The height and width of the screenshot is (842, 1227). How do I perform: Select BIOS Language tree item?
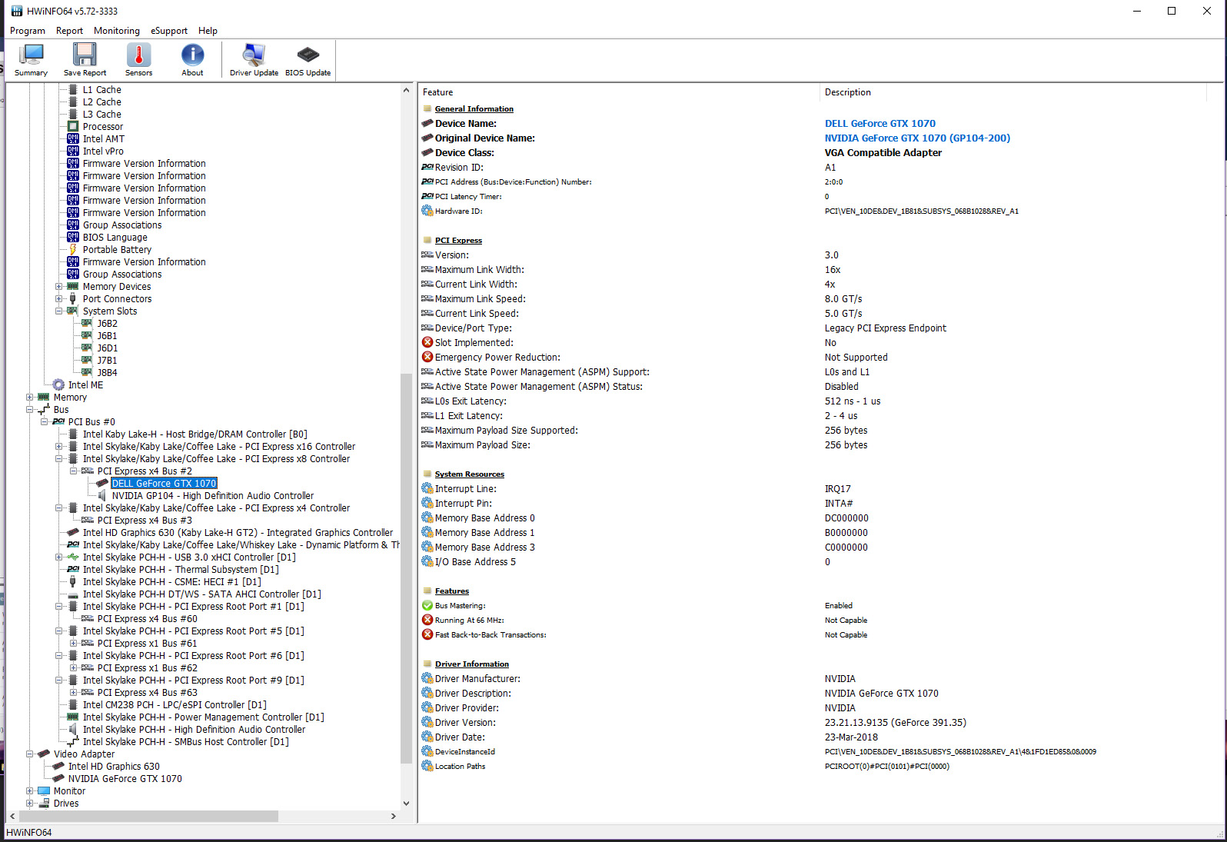click(x=115, y=238)
